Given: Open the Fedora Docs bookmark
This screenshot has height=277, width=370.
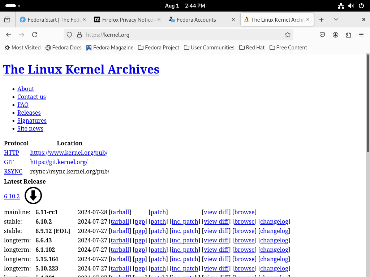Looking at the screenshot, I should point(64,48).
